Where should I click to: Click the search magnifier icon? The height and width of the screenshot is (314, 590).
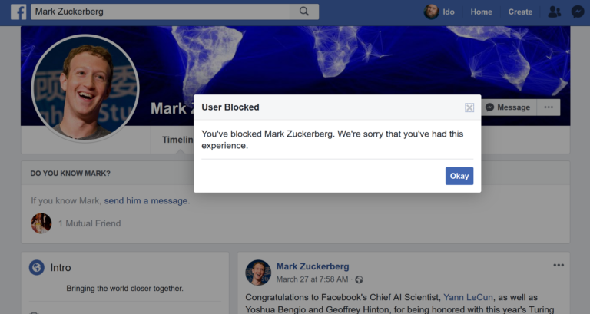tap(304, 12)
